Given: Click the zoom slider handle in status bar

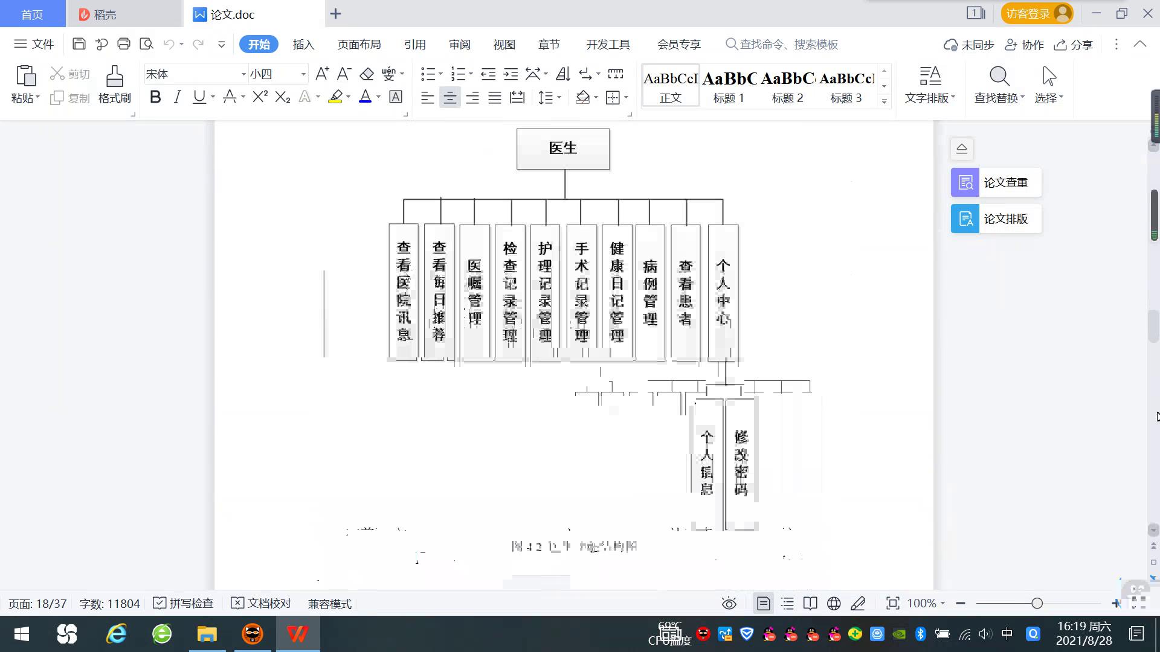Looking at the screenshot, I should coord(1037,603).
